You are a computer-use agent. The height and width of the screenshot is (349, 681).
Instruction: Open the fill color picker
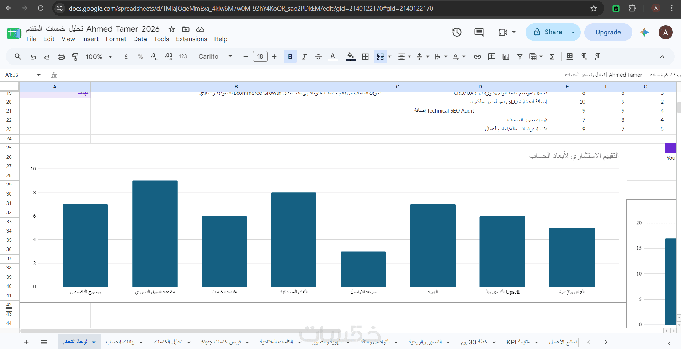click(351, 57)
